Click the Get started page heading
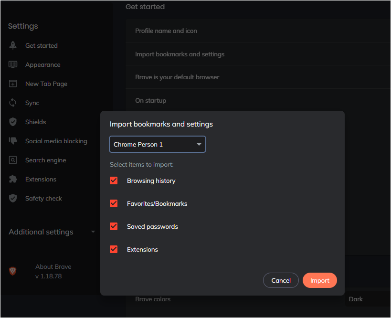 click(145, 7)
